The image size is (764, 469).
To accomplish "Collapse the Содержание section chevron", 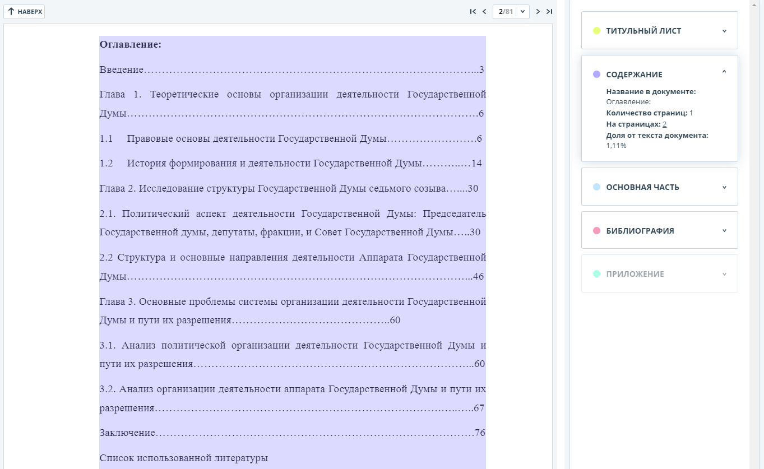I will pyautogui.click(x=724, y=72).
